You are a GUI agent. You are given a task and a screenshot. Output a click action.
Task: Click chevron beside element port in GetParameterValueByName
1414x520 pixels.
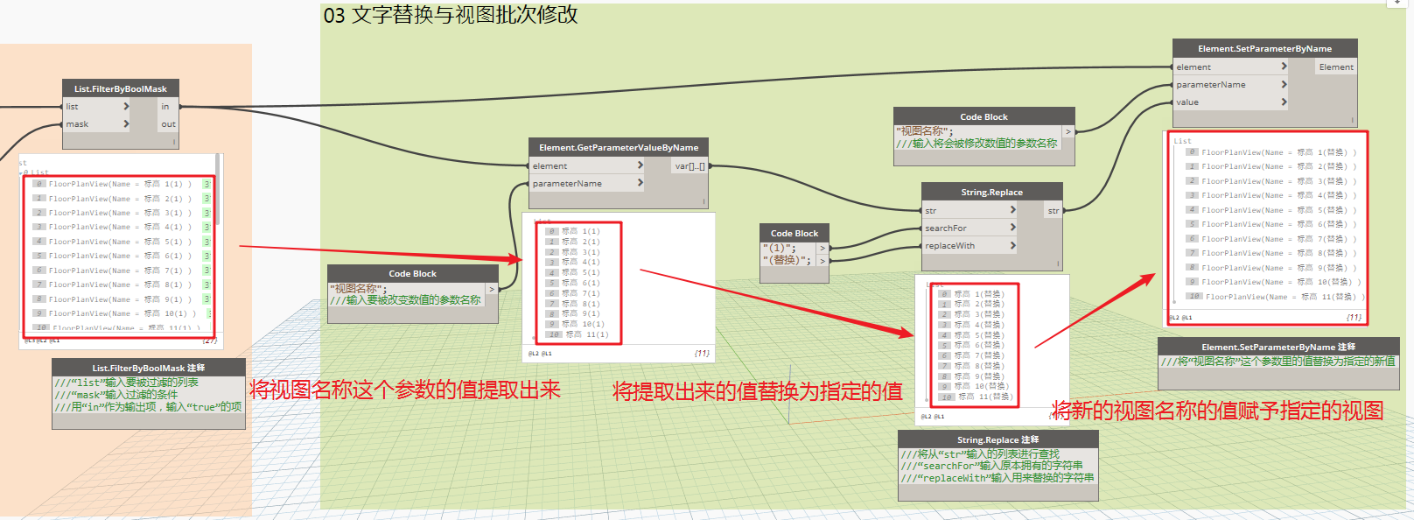640,165
